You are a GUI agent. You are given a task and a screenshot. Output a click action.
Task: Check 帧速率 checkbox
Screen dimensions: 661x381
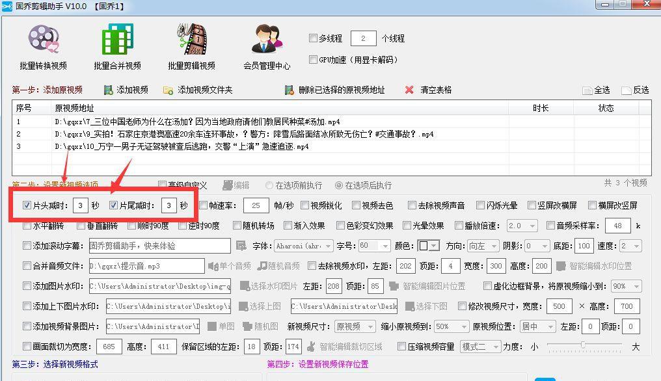tap(203, 205)
